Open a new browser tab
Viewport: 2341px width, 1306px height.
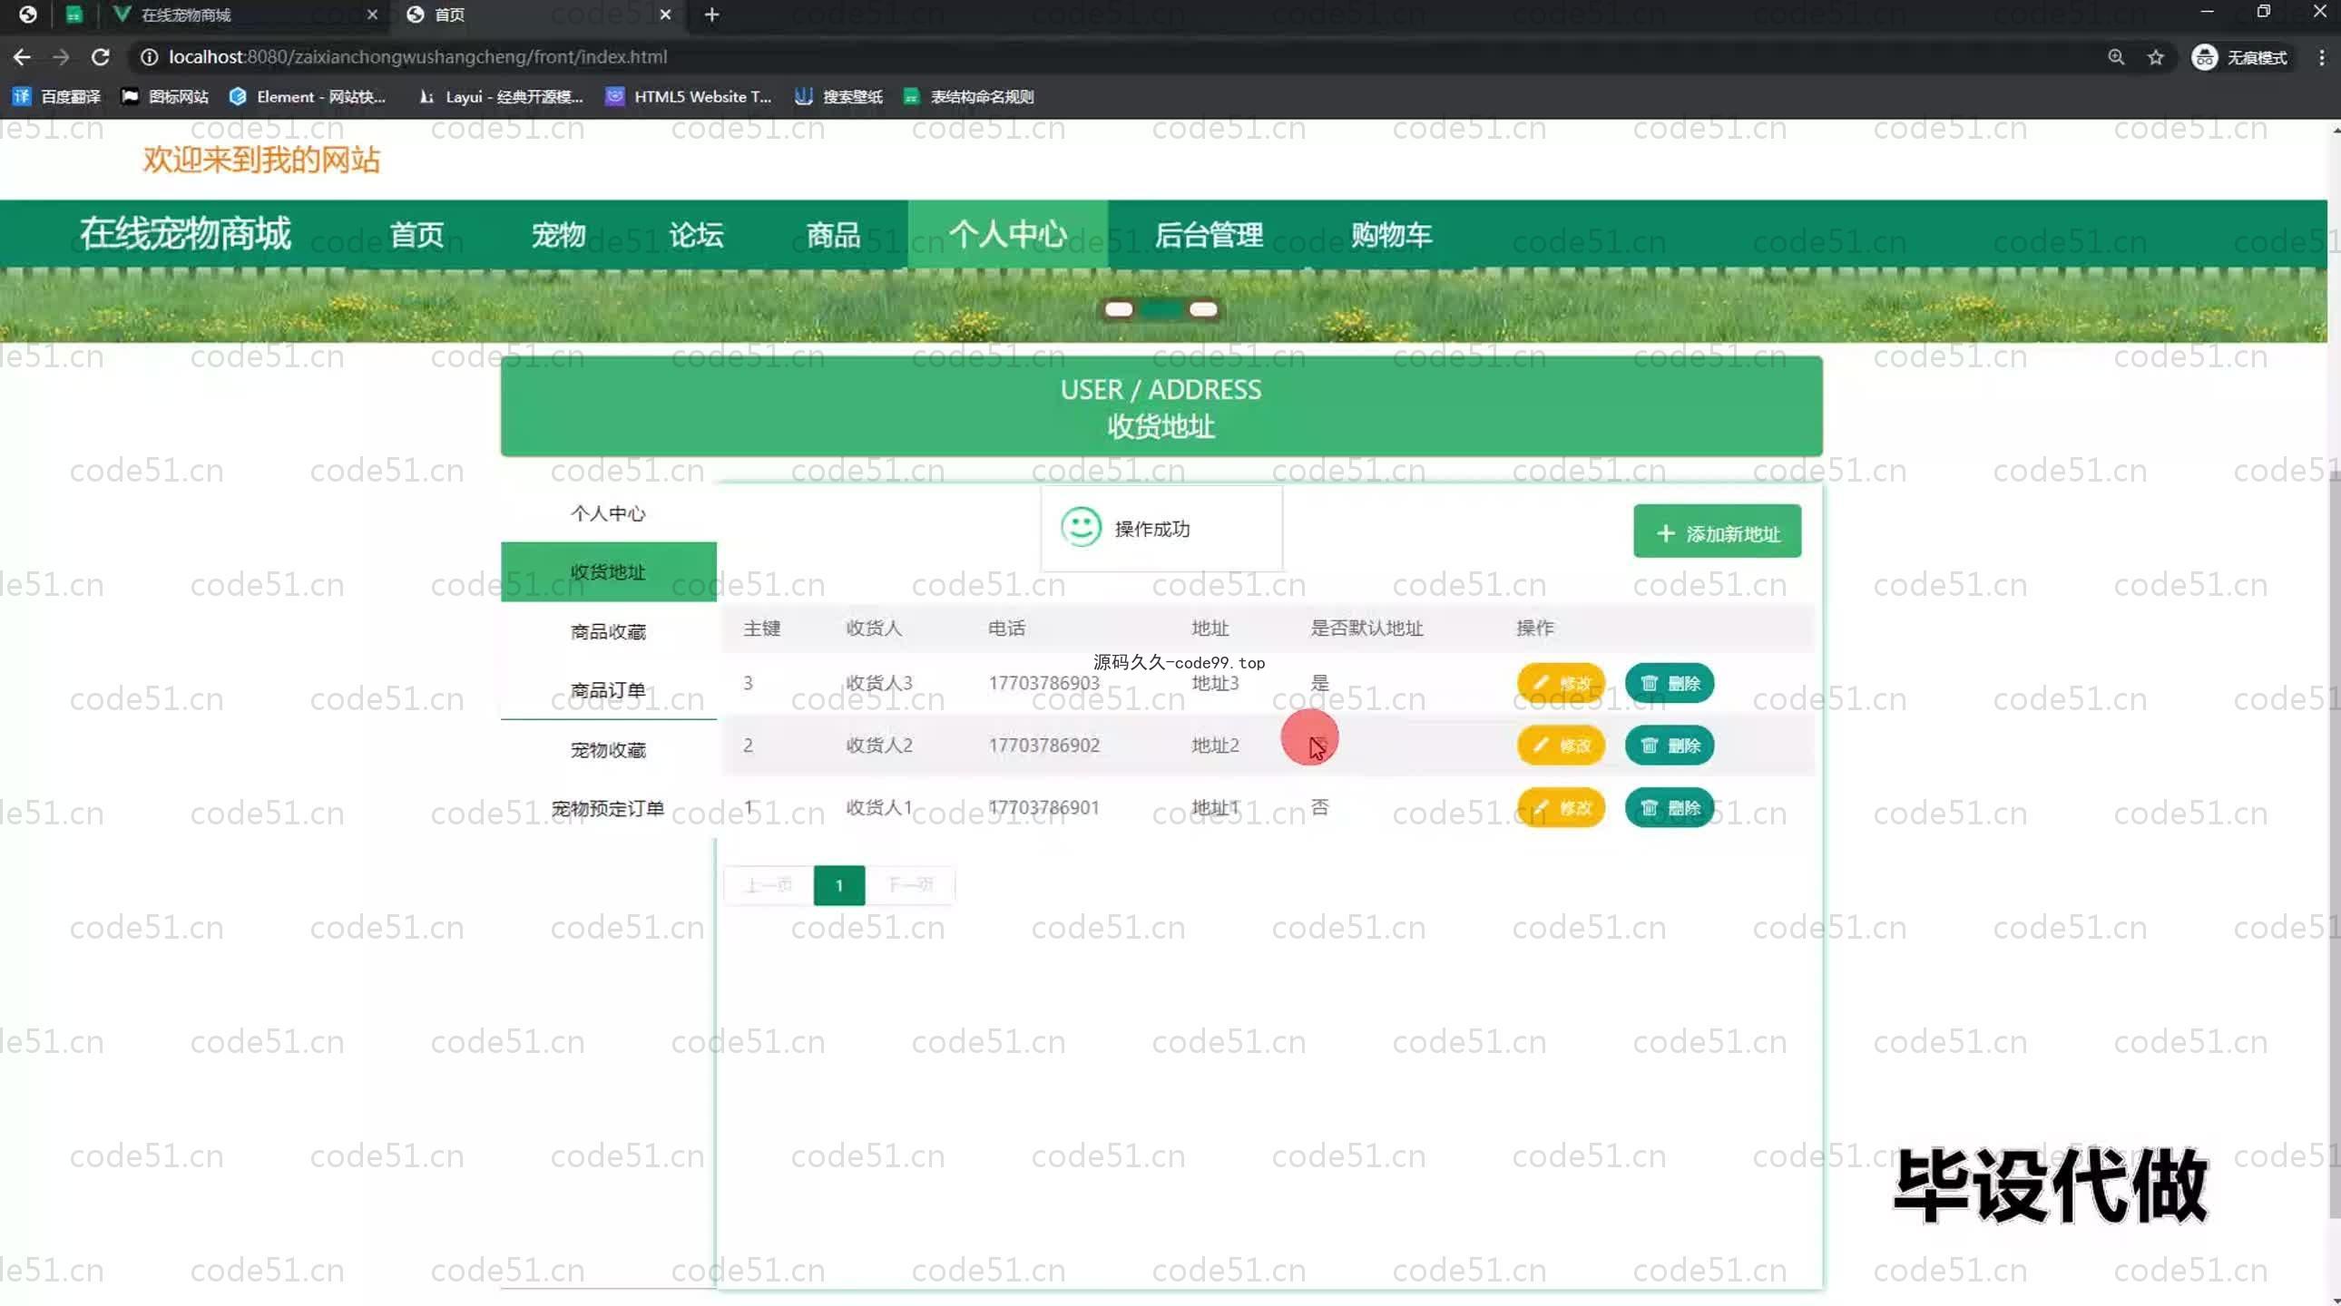pos(711,15)
